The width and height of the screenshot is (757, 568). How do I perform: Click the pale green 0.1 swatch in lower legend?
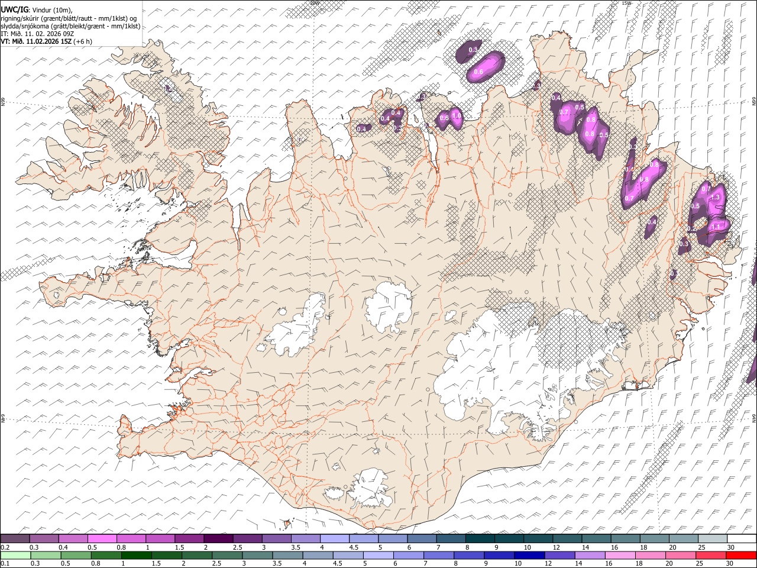[x=15, y=555]
